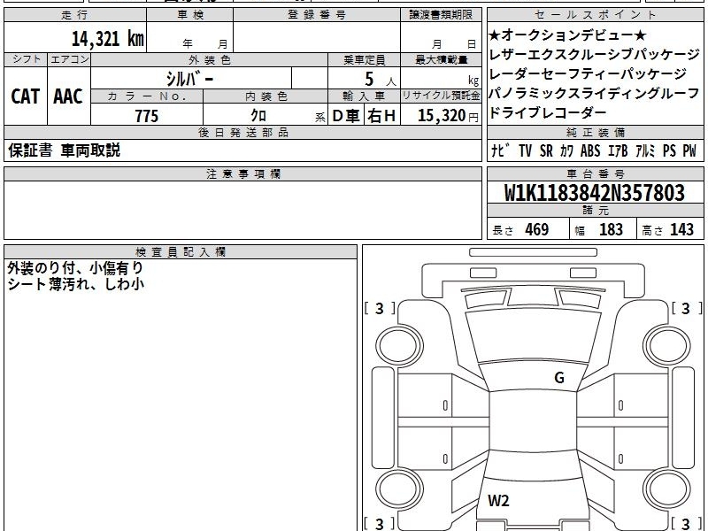Click the TV equipment label
The image size is (708, 531).
coord(525,150)
